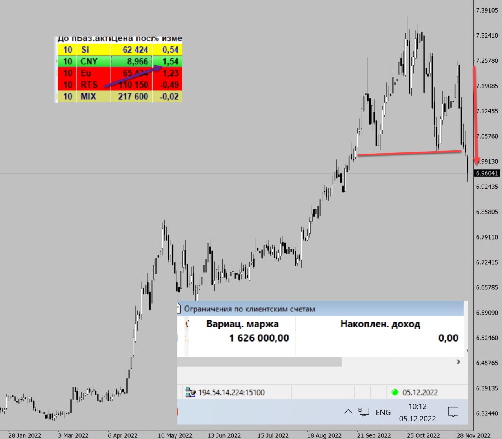Click the current price label 6.96041
This screenshot has height=439, width=502.
coord(487,173)
